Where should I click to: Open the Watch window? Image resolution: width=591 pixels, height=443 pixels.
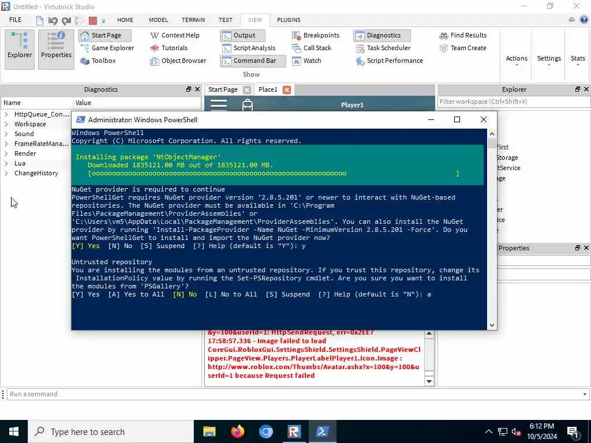click(307, 61)
